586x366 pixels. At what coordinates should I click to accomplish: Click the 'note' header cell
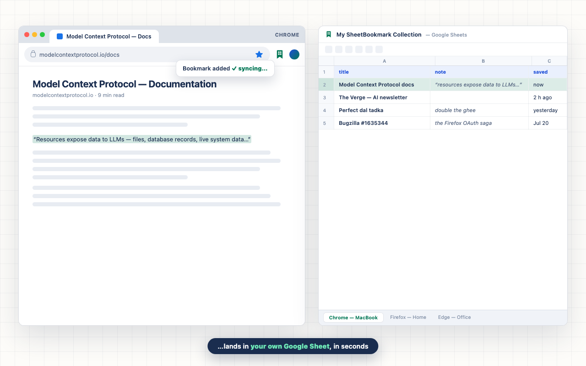coord(479,72)
